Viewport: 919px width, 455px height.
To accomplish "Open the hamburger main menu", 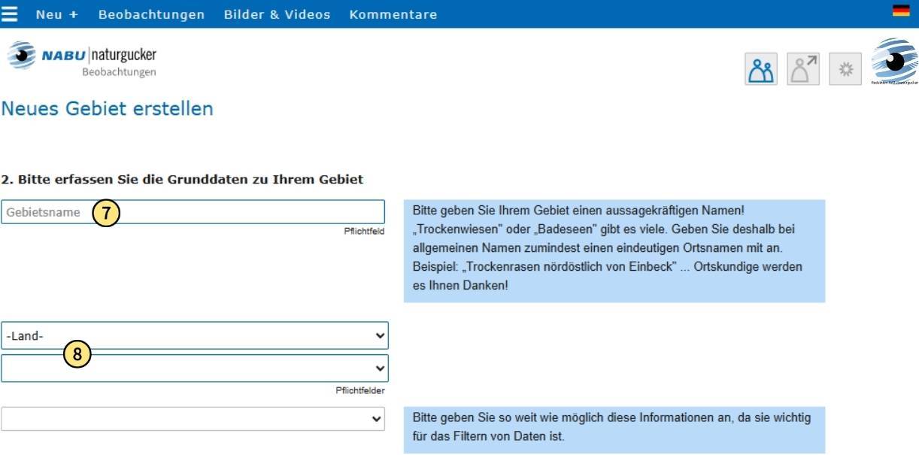I will tap(10, 14).
